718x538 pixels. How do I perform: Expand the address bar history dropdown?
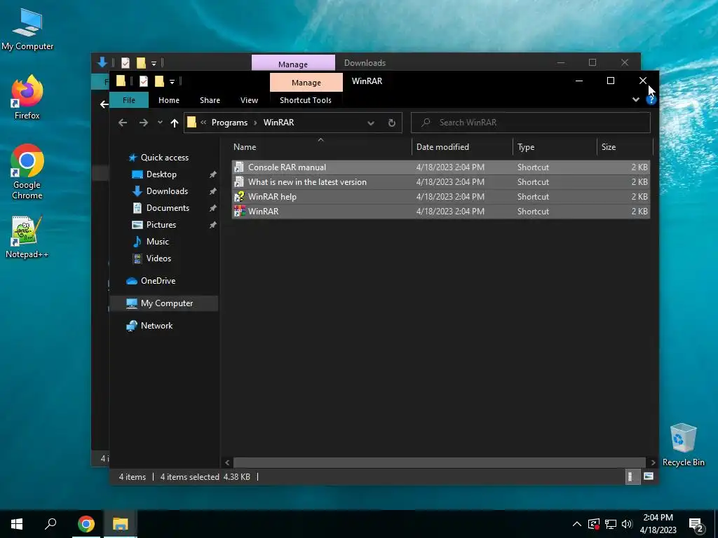click(371, 123)
